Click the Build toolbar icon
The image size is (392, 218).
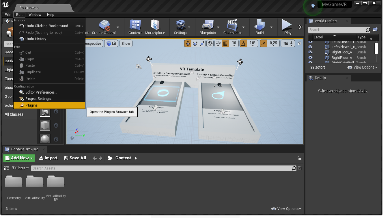click(x=259, y=27)
